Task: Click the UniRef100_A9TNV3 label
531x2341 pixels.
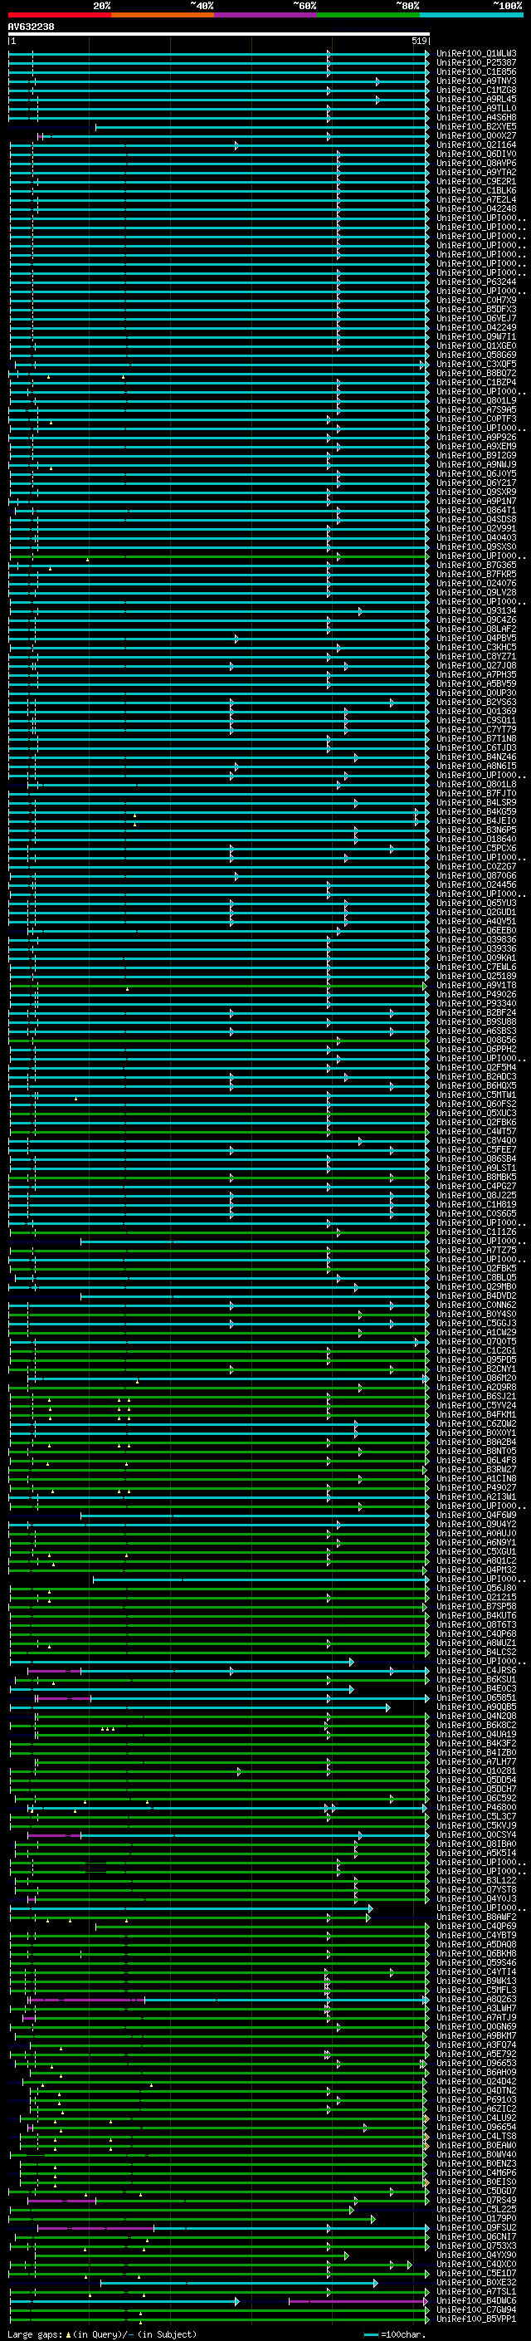Action: (x=476, y=81)
